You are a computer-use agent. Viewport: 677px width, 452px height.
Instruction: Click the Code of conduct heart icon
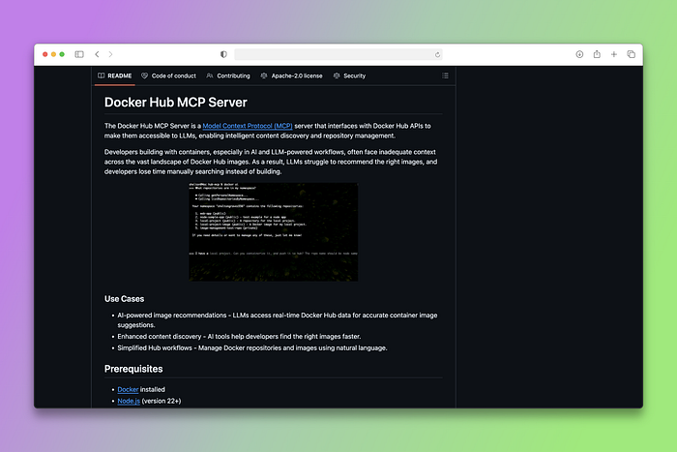tap(145, 75)
